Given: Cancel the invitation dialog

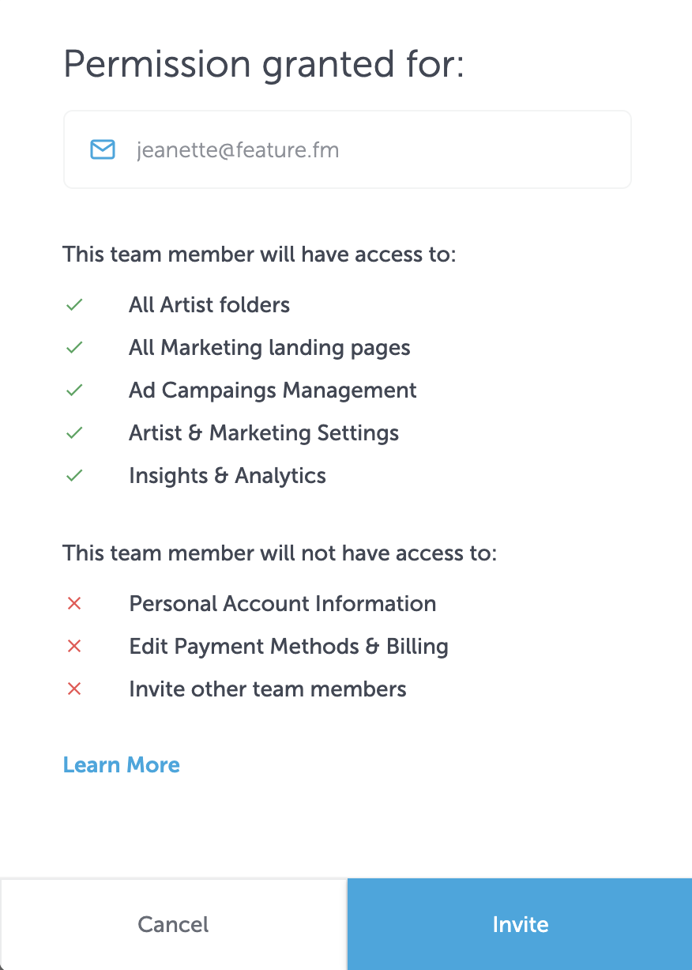Looking at the screenshot, I should click(173, 925).
